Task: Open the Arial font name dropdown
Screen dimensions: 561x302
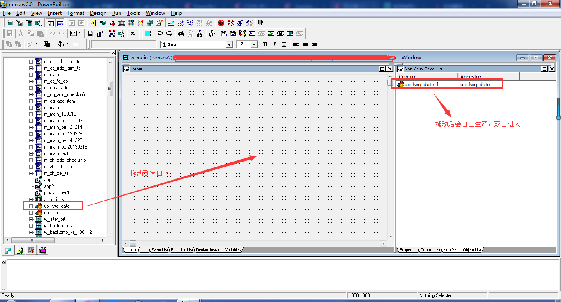Action: tap(230, 44)
